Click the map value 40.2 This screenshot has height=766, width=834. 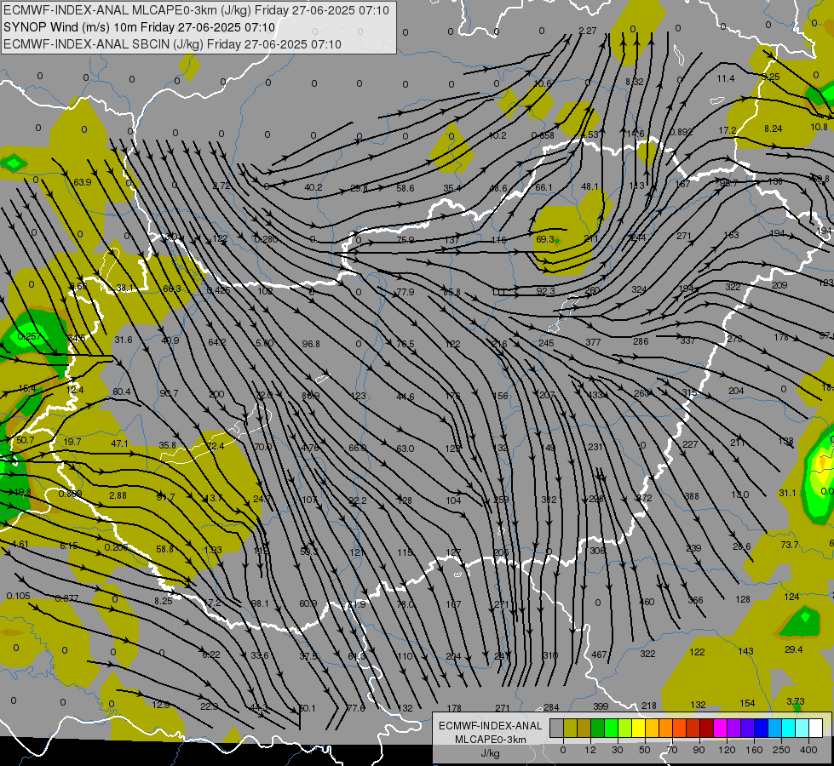click(x=313, y=187)
